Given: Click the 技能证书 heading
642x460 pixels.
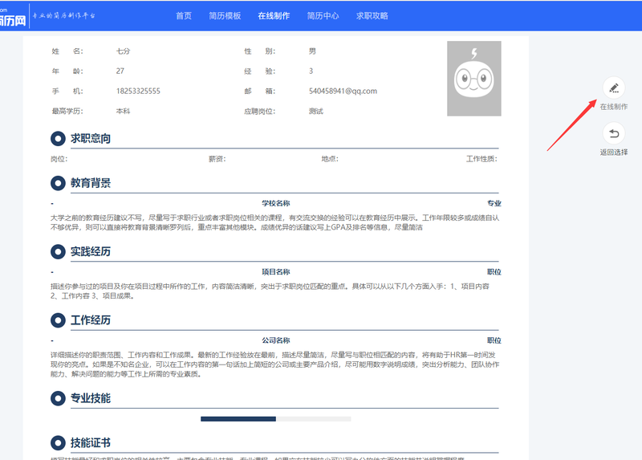Looking at the screenshot, I should [x=91, y=443].
